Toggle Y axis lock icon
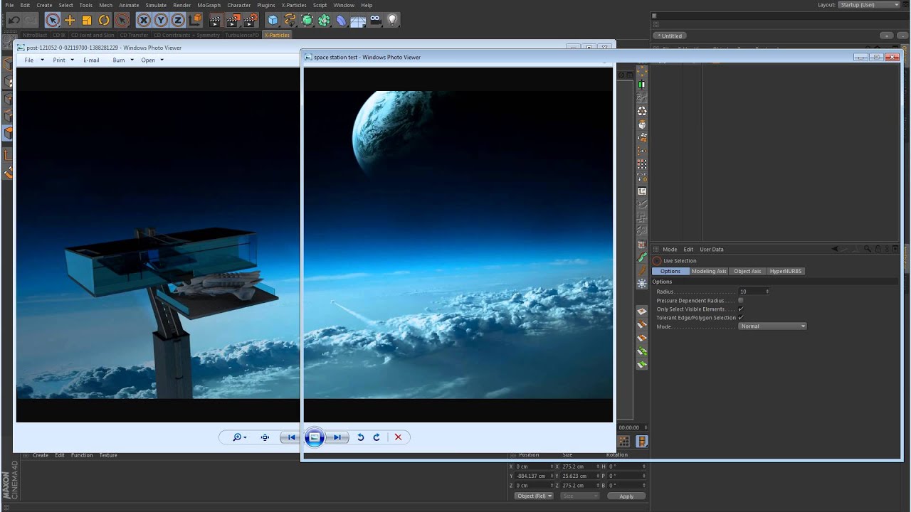Screen dimensions: 911x512 click(161, 21)
